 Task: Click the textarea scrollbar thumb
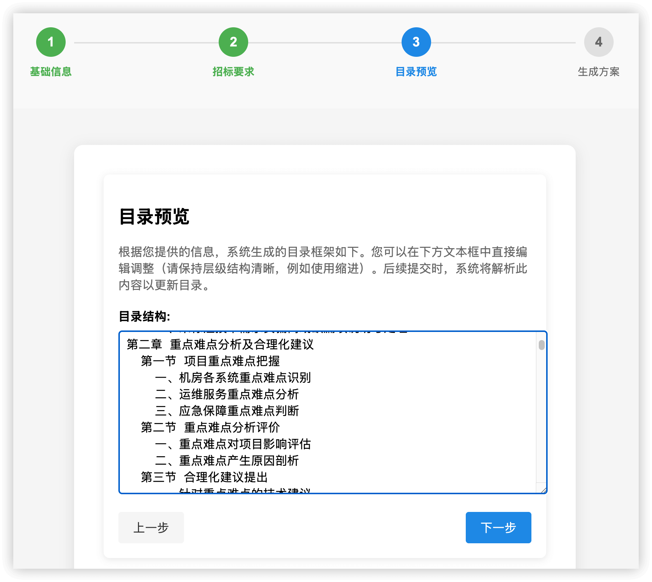click(541, 345)
